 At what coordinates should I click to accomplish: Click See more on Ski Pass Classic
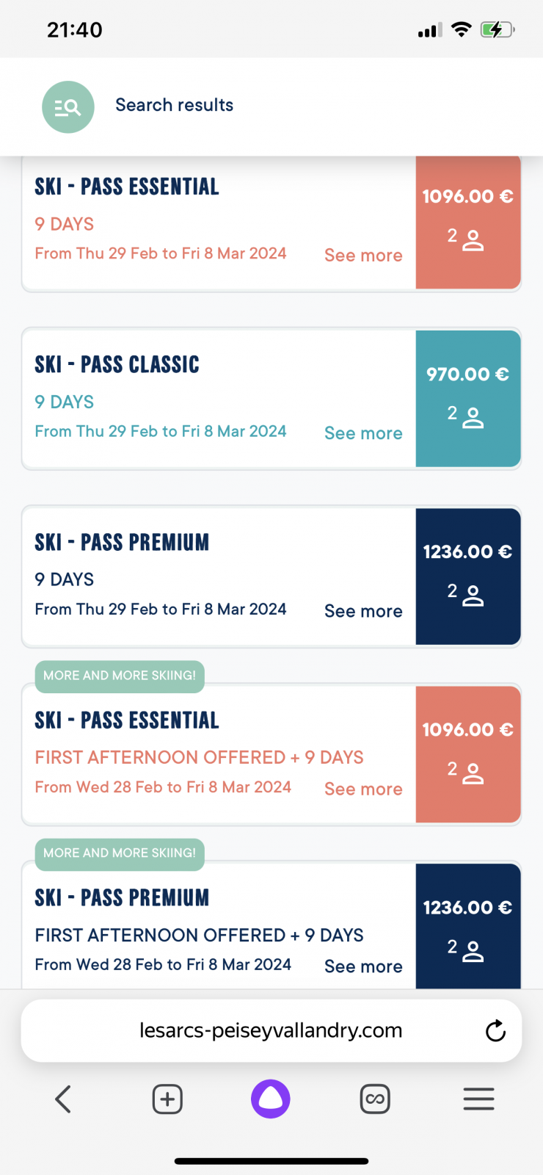(x=363, y=433)
